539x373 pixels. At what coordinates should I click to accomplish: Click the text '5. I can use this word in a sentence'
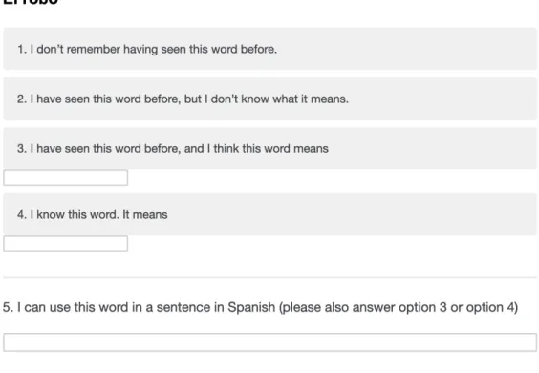pyautogui.click(x=107, y=307)
